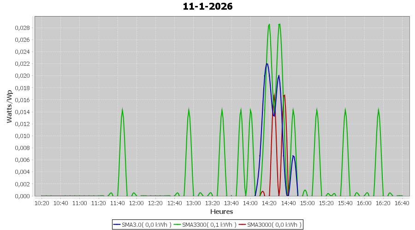Viewport: 415px width, 230px height.
Task: Select the SMA3300 legend entry
Action: pos(209,224)
